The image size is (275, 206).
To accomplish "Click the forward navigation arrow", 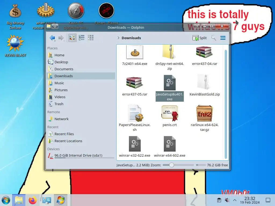I will (x=61, y=38).
